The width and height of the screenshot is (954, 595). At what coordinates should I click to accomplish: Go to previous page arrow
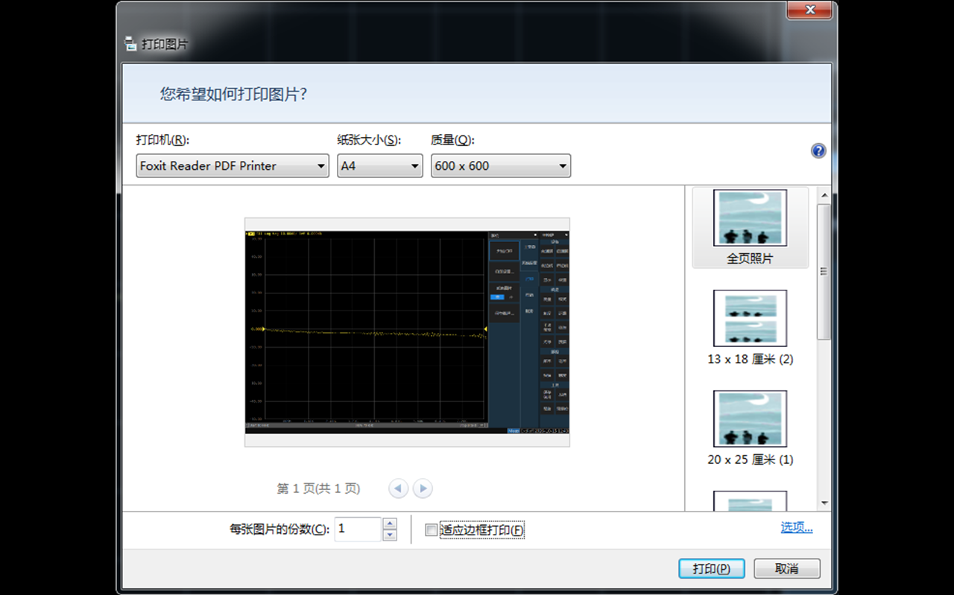[x=399, y=489]
